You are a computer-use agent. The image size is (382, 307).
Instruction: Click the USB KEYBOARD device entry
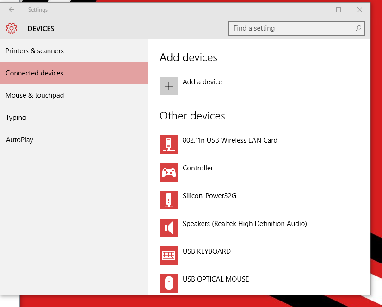[207, 251]
